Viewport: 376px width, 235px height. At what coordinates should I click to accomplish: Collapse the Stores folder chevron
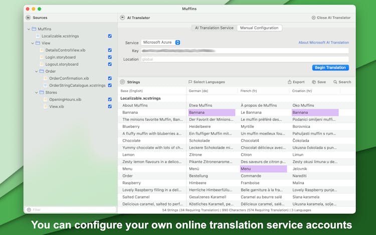[x=37, y=93]
